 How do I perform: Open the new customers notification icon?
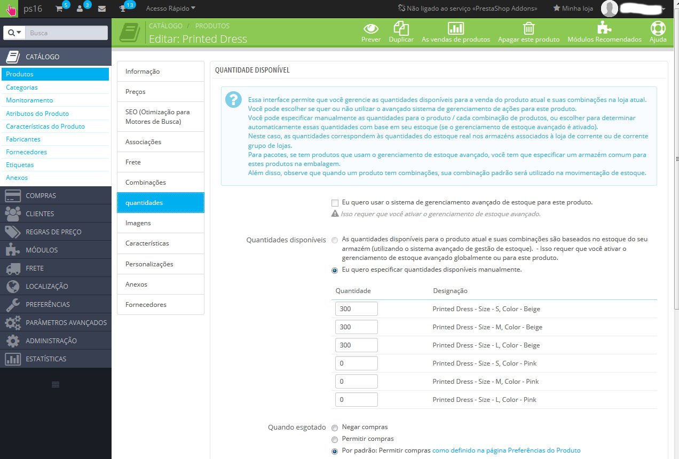(x=80, y=9)
